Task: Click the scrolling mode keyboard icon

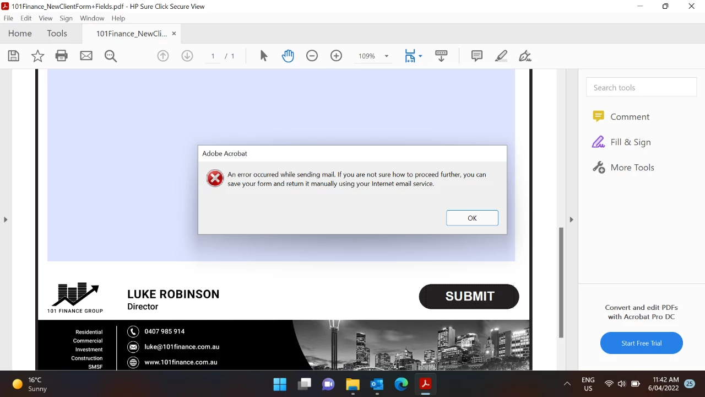Action: coord(441,56)
